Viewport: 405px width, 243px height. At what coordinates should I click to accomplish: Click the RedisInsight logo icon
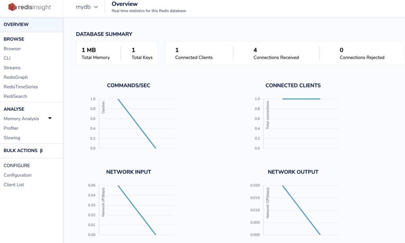(12, 7)
